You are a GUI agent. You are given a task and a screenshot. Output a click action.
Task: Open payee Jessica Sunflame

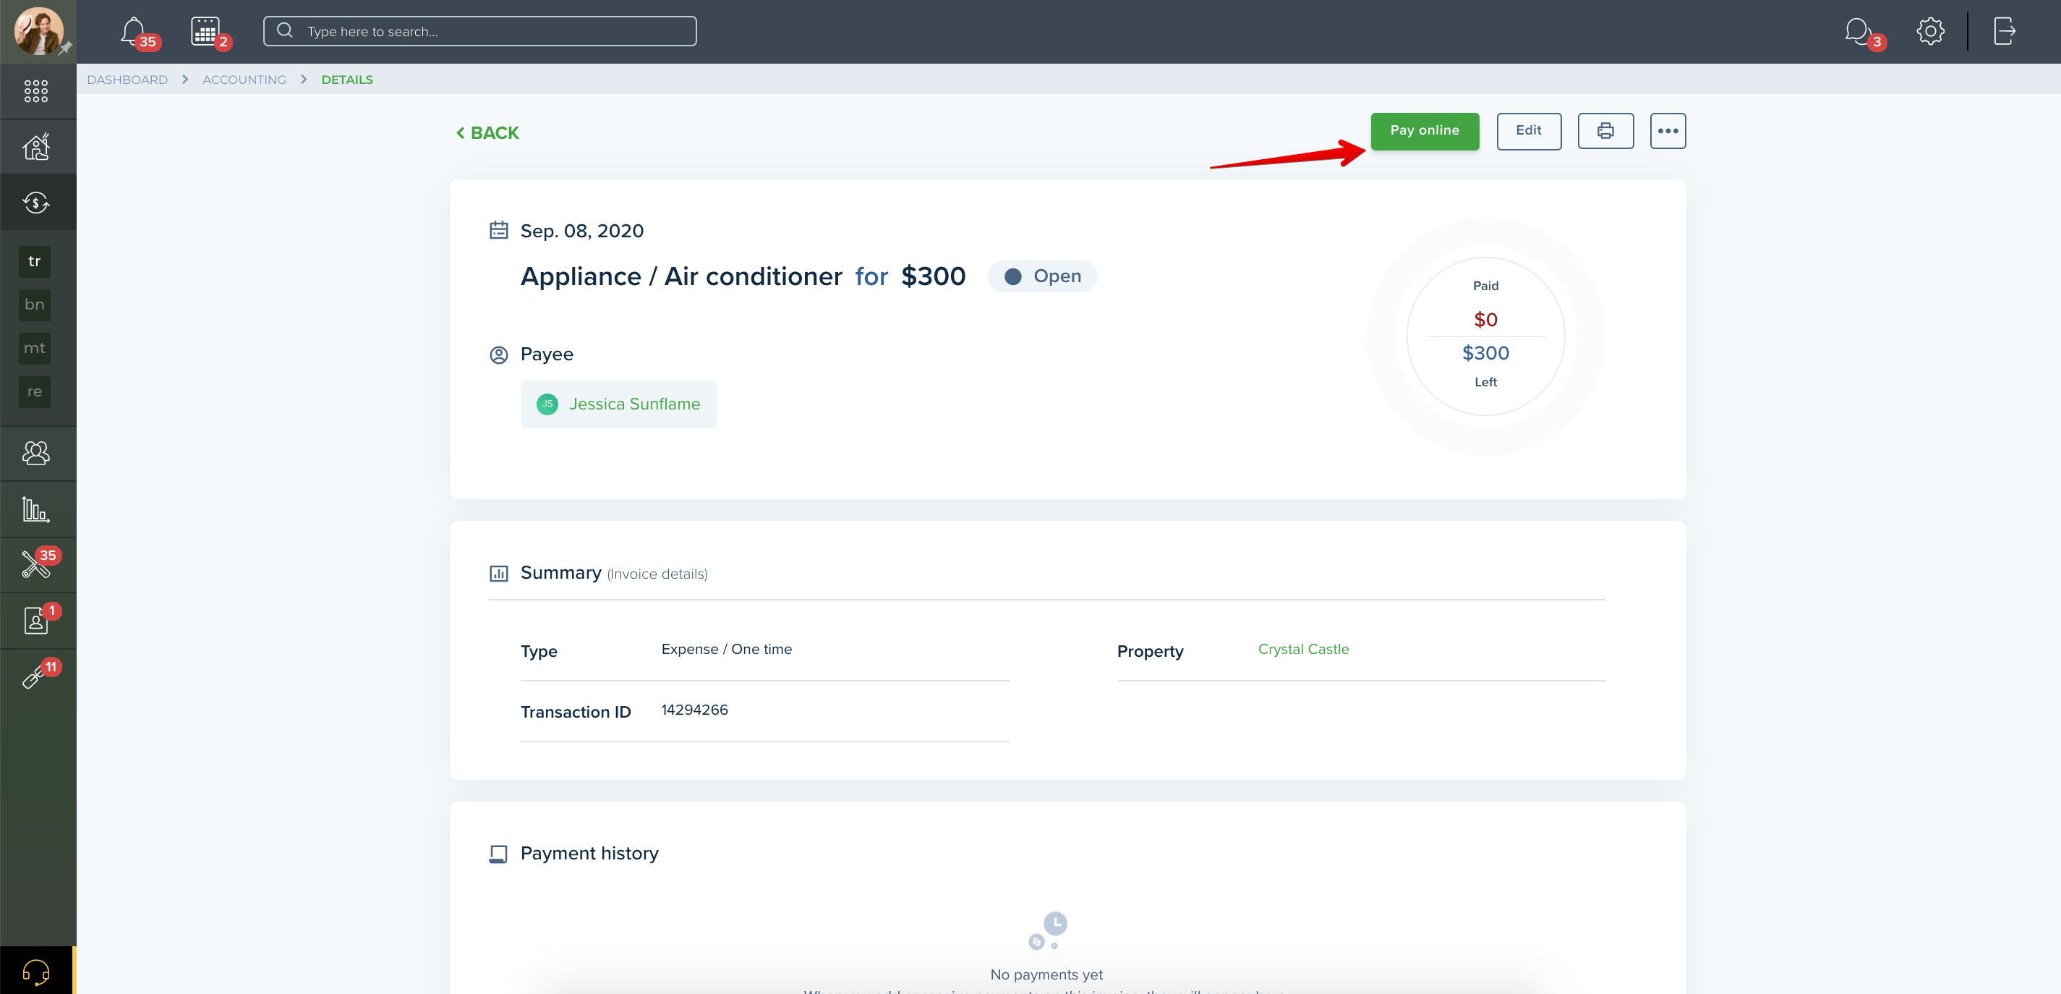618,404
